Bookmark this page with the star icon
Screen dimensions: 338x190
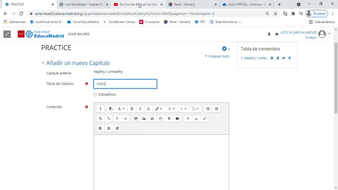tap(275, 13)
